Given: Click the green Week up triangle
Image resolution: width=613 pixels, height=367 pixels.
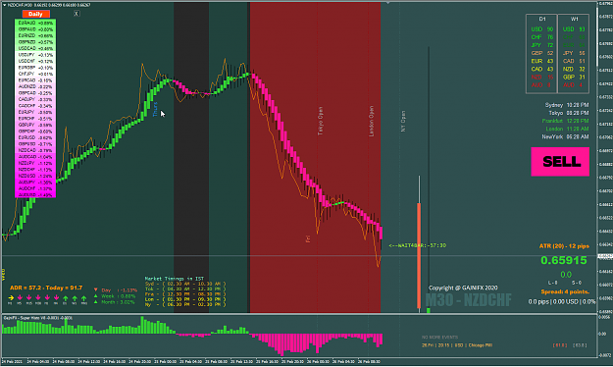Looking at the screenshot, I should tap(96, 295).
